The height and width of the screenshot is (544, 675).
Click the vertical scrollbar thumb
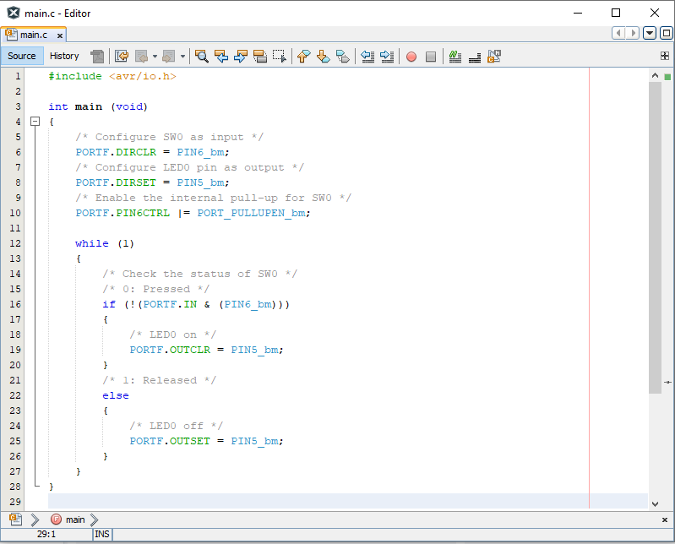654,237
